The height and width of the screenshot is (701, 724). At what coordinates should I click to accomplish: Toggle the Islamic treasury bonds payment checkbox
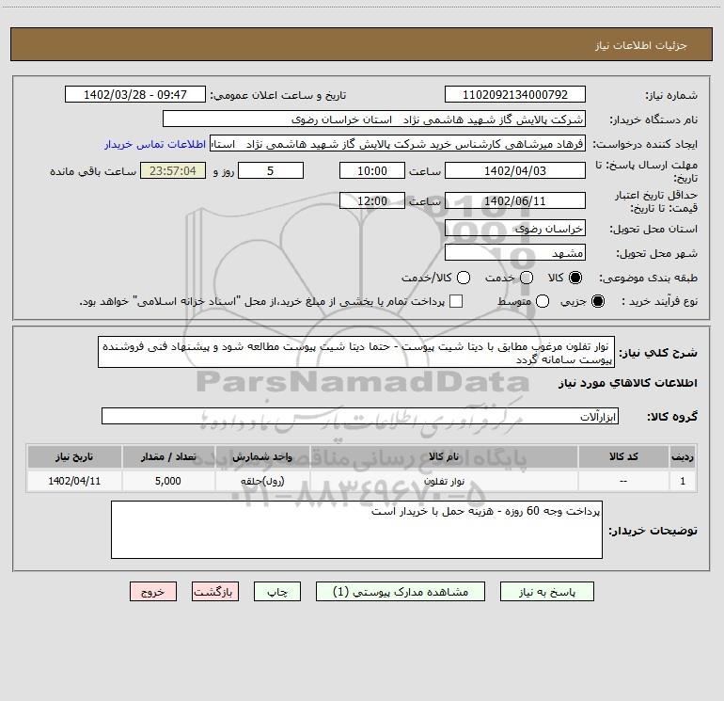click(456, 302)
